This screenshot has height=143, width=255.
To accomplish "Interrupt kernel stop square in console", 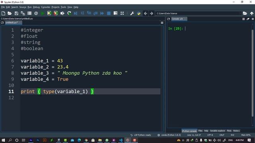I will click(243, 19).
